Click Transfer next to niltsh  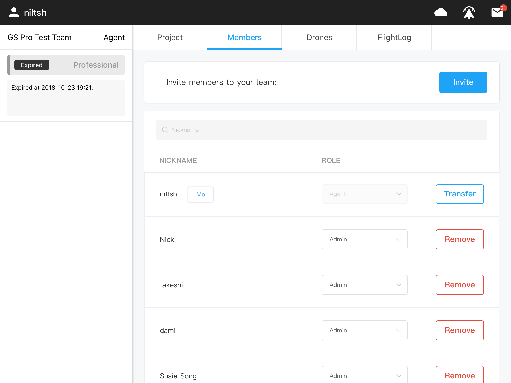[459, 194]
